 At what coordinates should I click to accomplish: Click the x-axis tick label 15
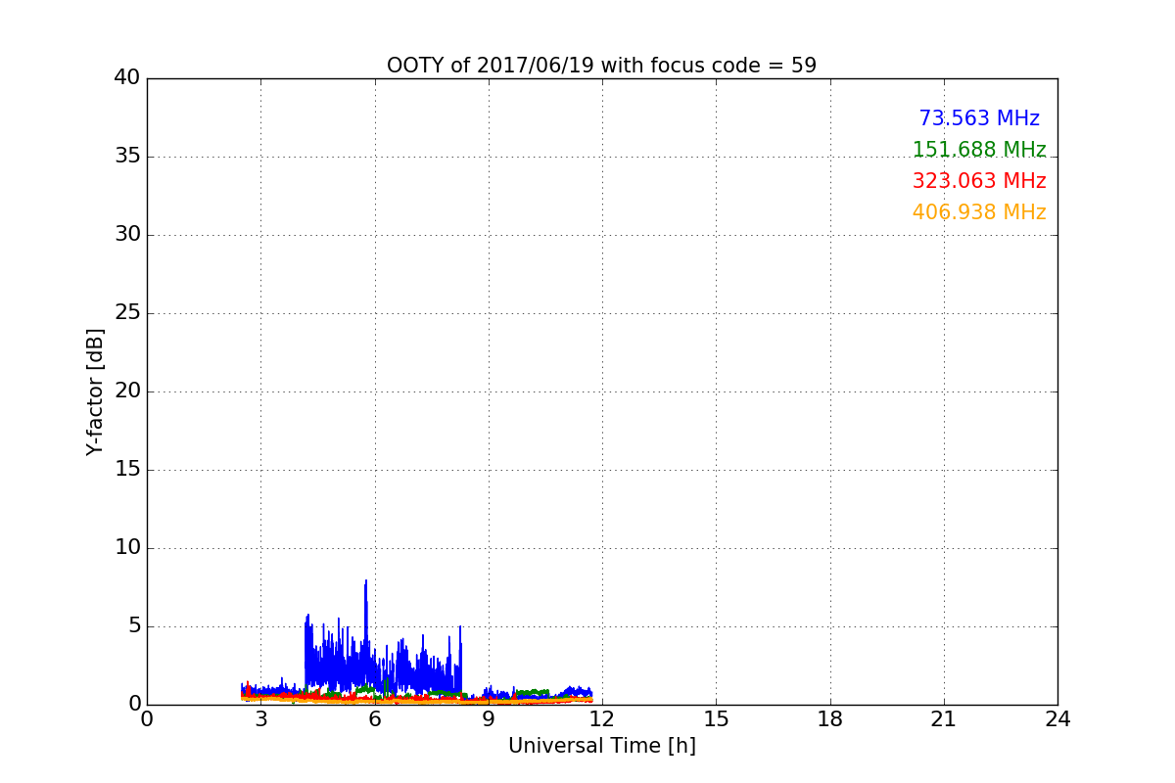716,719
